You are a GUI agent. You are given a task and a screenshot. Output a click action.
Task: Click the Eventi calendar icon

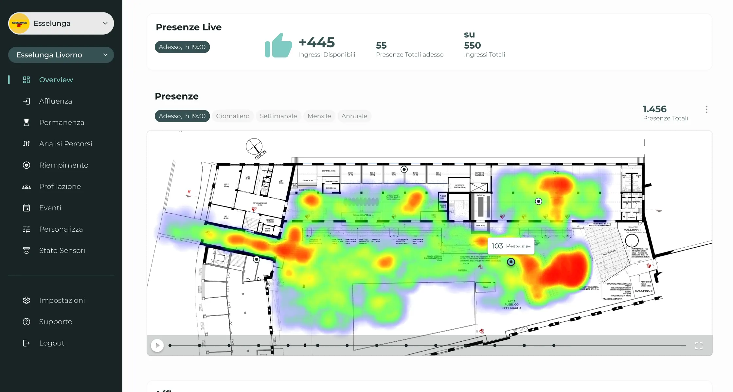click(27, 208)
